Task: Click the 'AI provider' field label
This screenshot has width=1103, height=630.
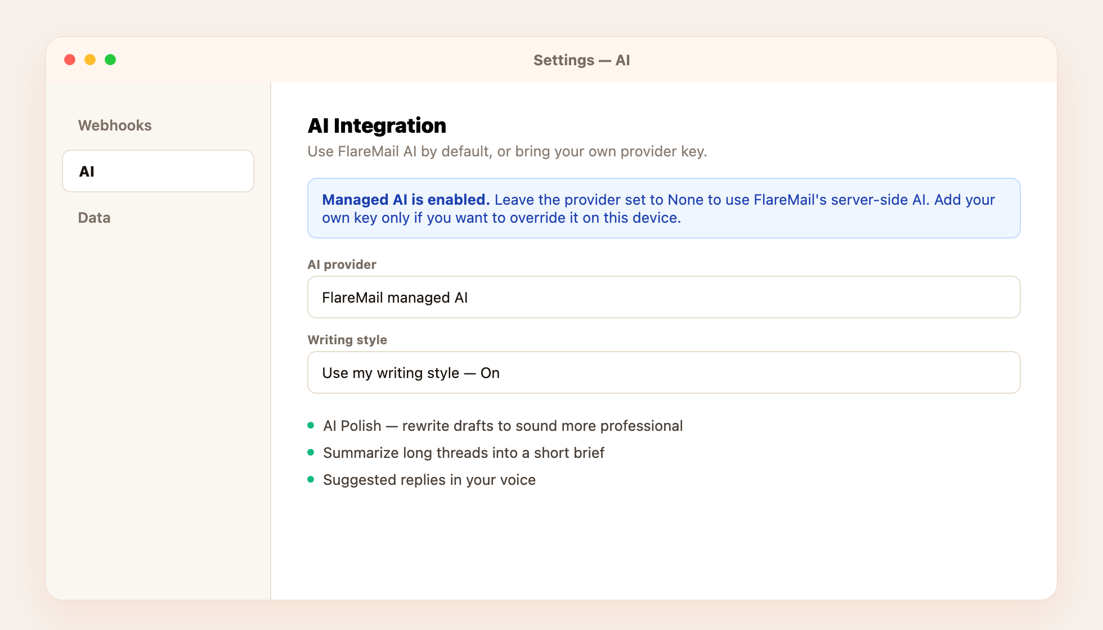Action: (x=342, y=264)
